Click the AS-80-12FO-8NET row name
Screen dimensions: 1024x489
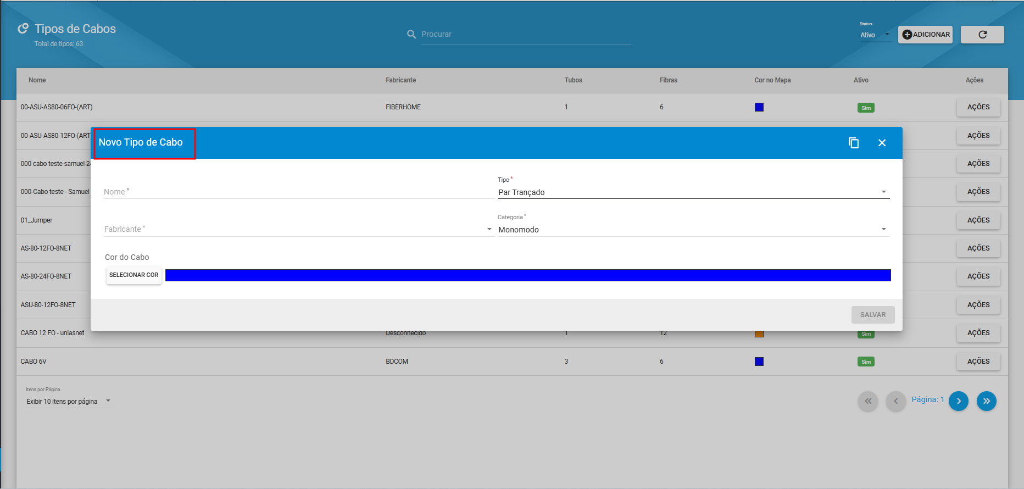[46, 248]
